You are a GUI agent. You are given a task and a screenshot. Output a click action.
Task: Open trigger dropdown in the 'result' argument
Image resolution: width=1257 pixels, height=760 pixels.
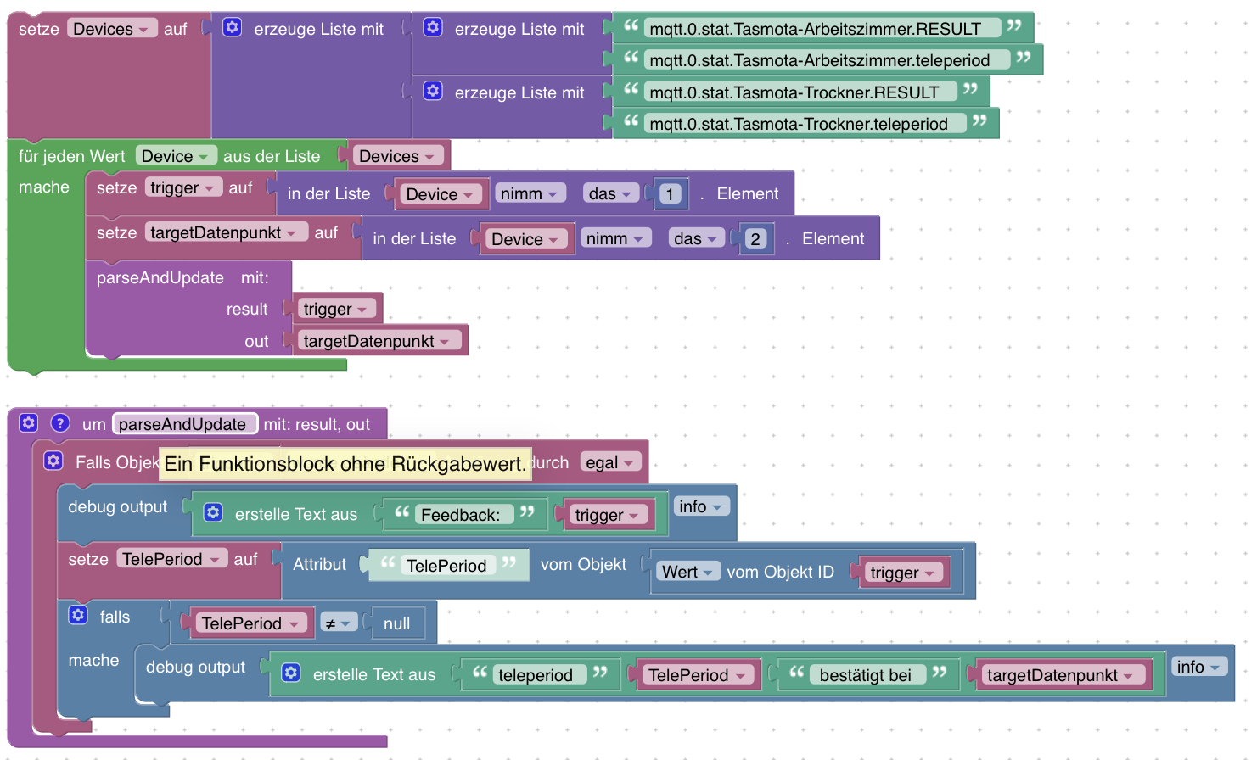pos(336,309)
